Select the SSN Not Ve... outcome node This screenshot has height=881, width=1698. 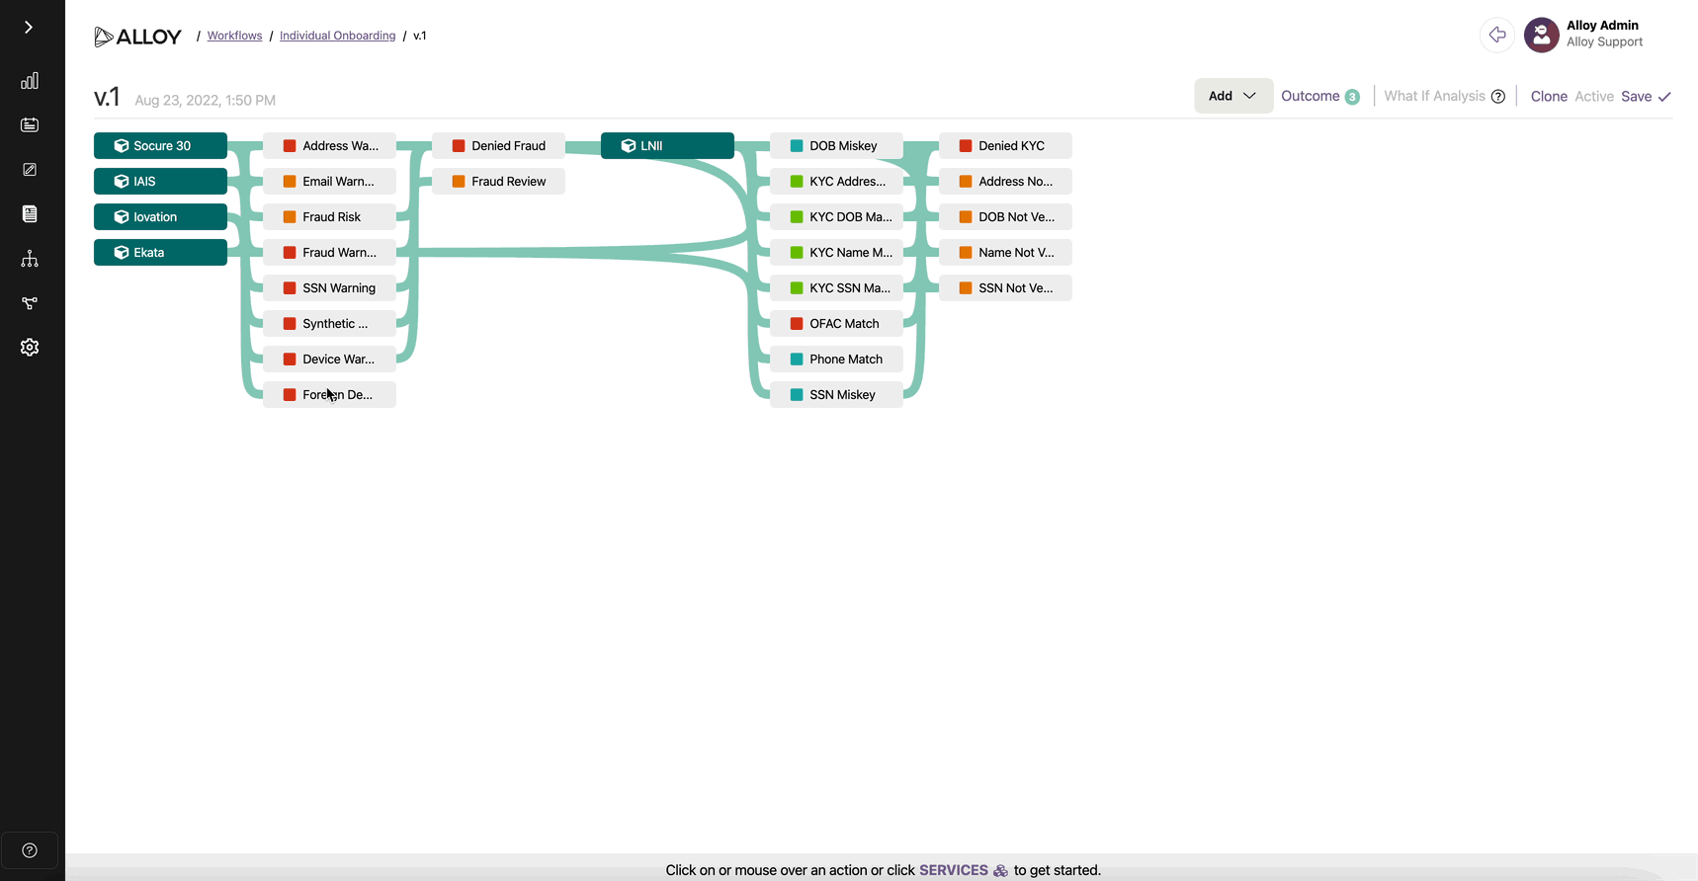click(x=1005, y=287)
